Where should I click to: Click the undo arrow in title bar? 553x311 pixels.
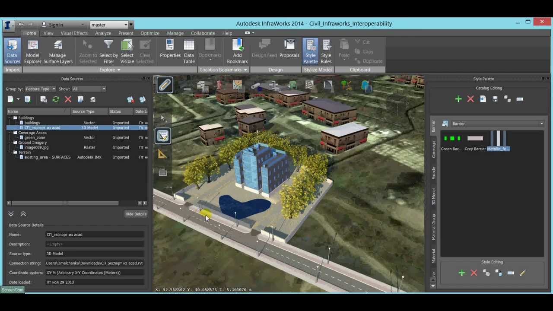tap(21, 25)
